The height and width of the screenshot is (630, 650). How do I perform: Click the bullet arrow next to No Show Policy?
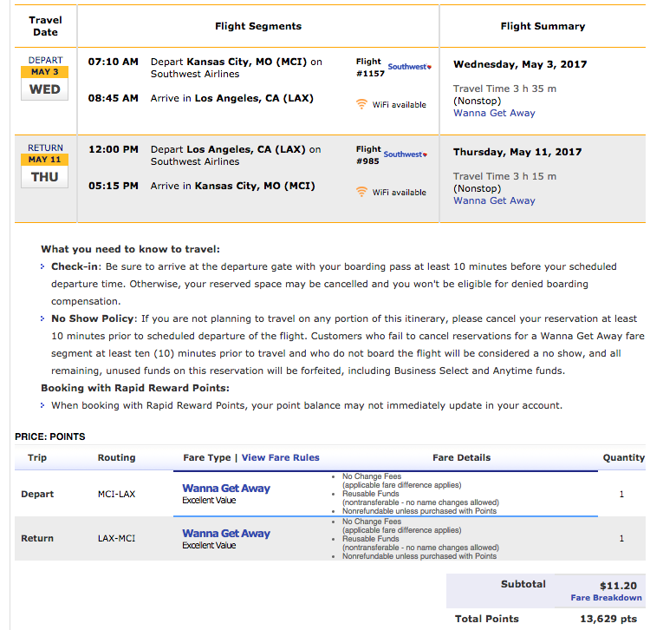pos(42,318)
